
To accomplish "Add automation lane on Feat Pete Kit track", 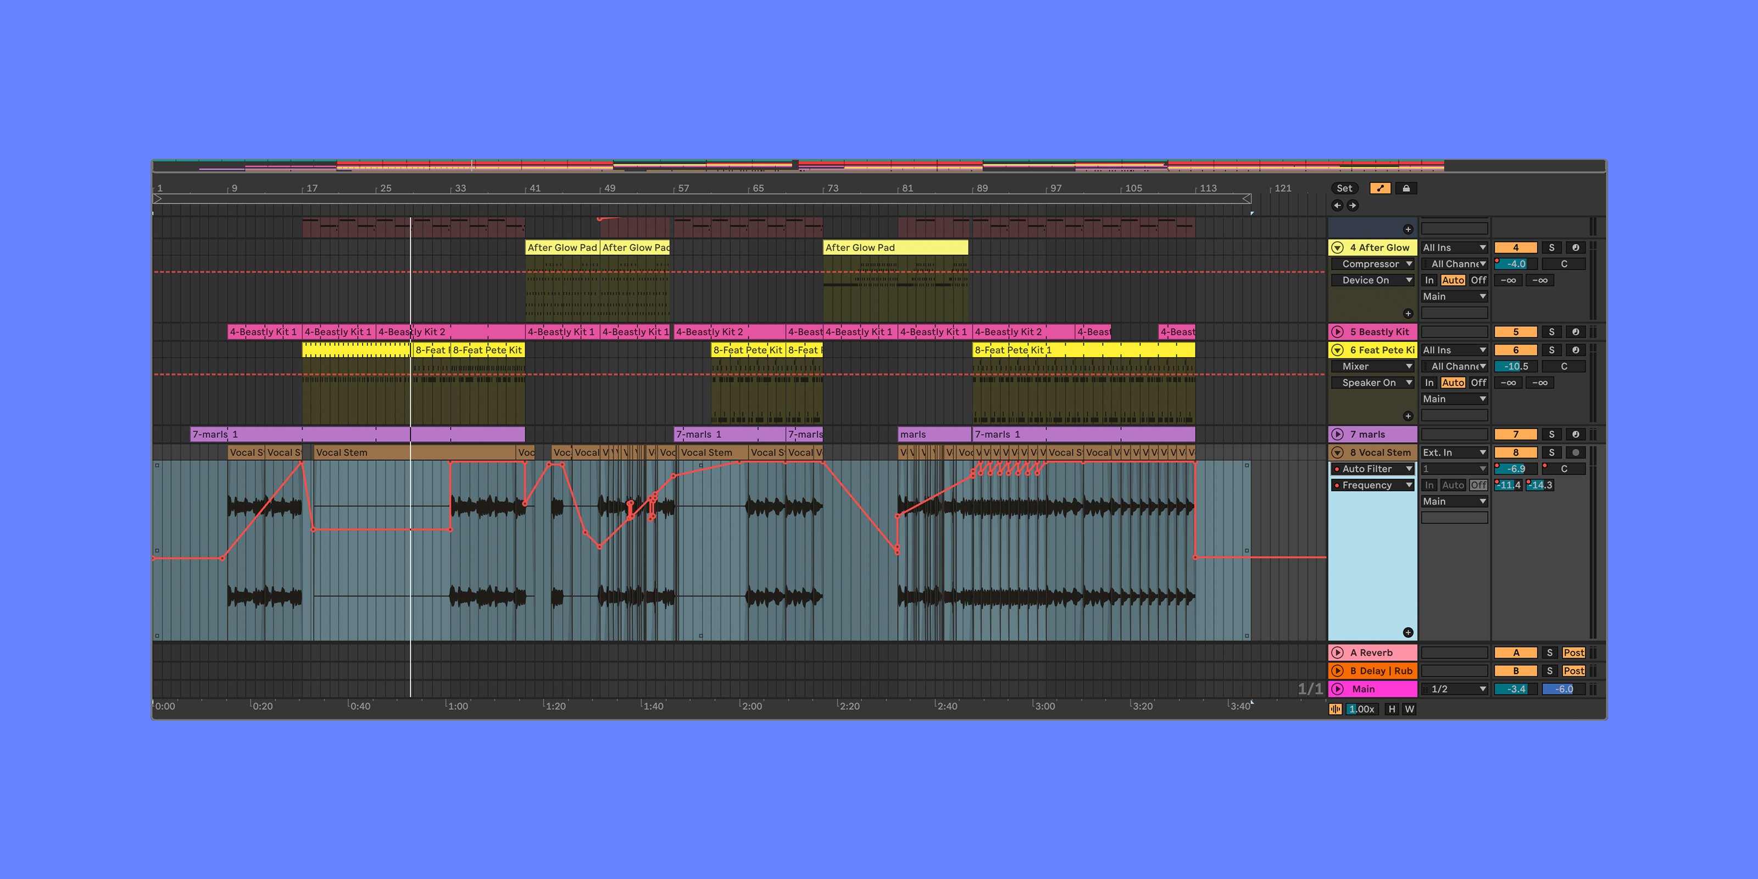I will click(x=1407, y=416).
